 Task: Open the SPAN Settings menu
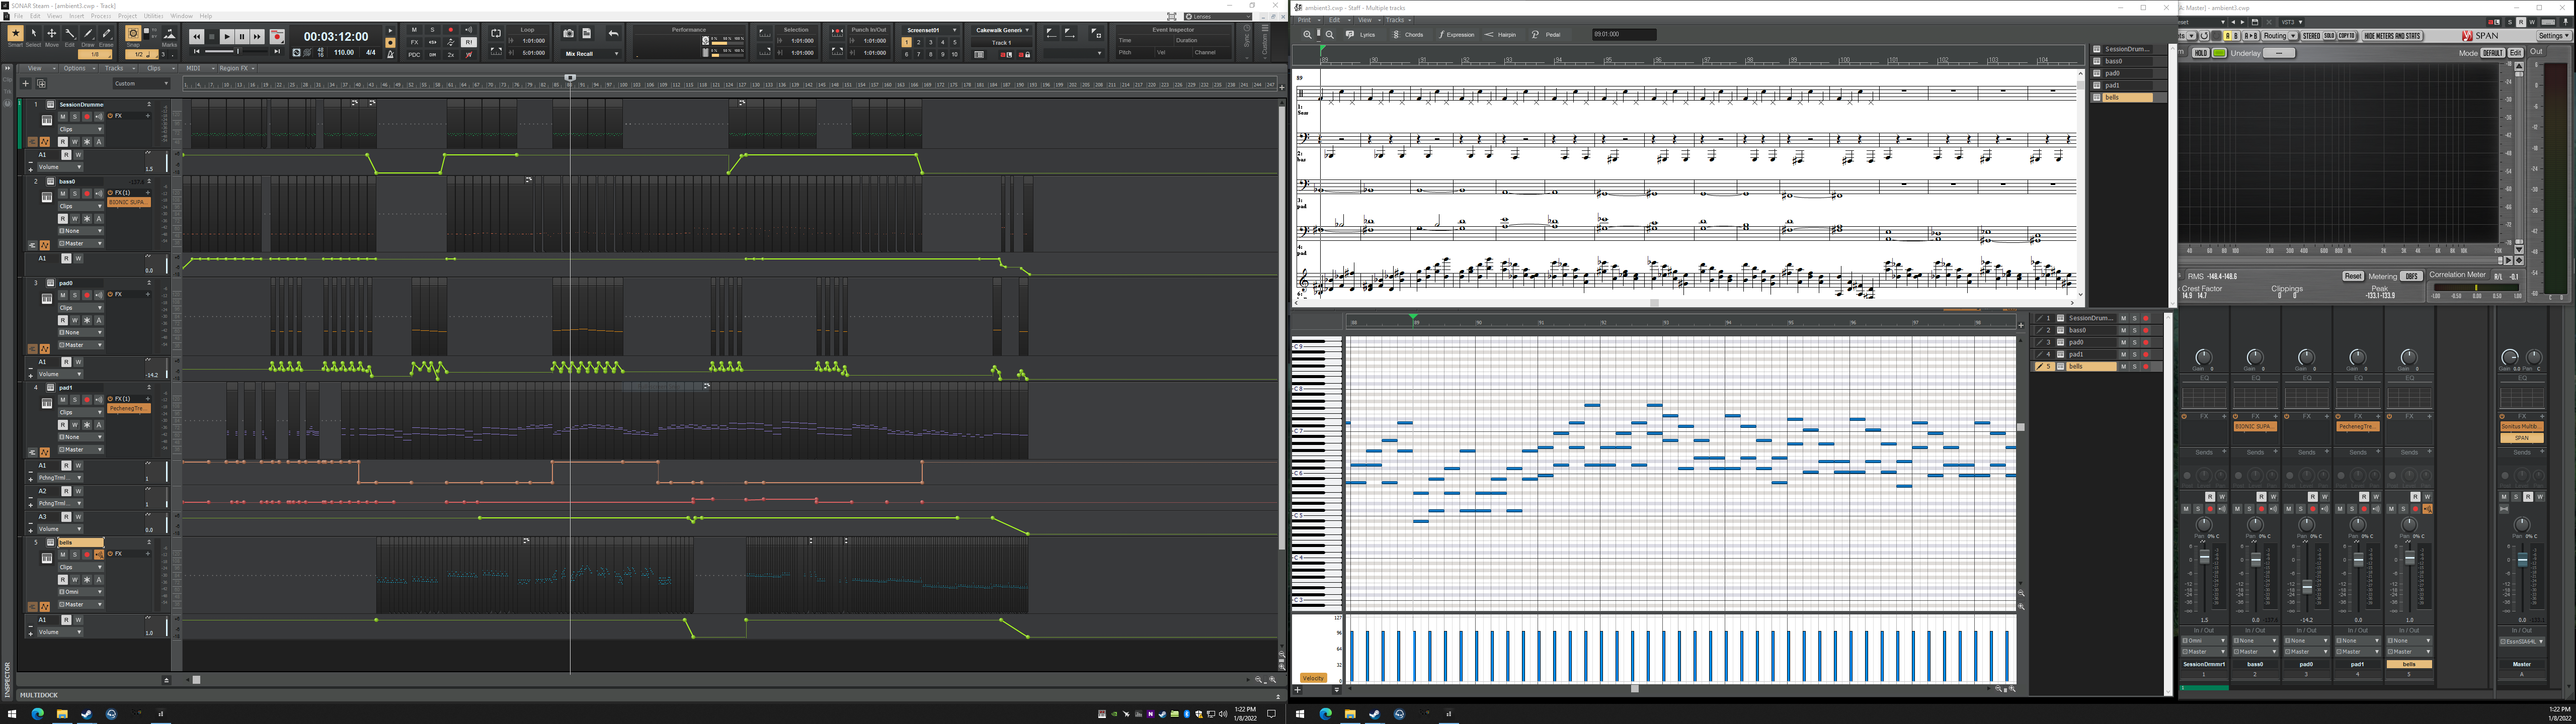point(2554,36)
